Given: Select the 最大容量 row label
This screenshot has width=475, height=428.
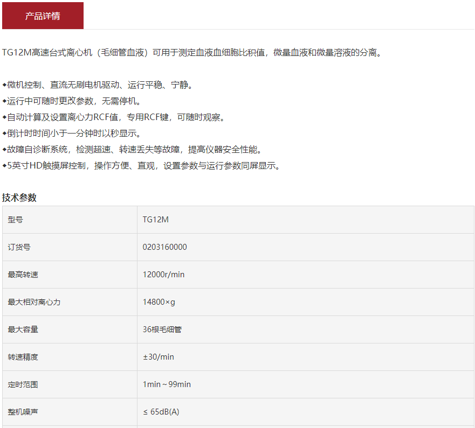Looking at the screenshot, I should tap(23, 329).
